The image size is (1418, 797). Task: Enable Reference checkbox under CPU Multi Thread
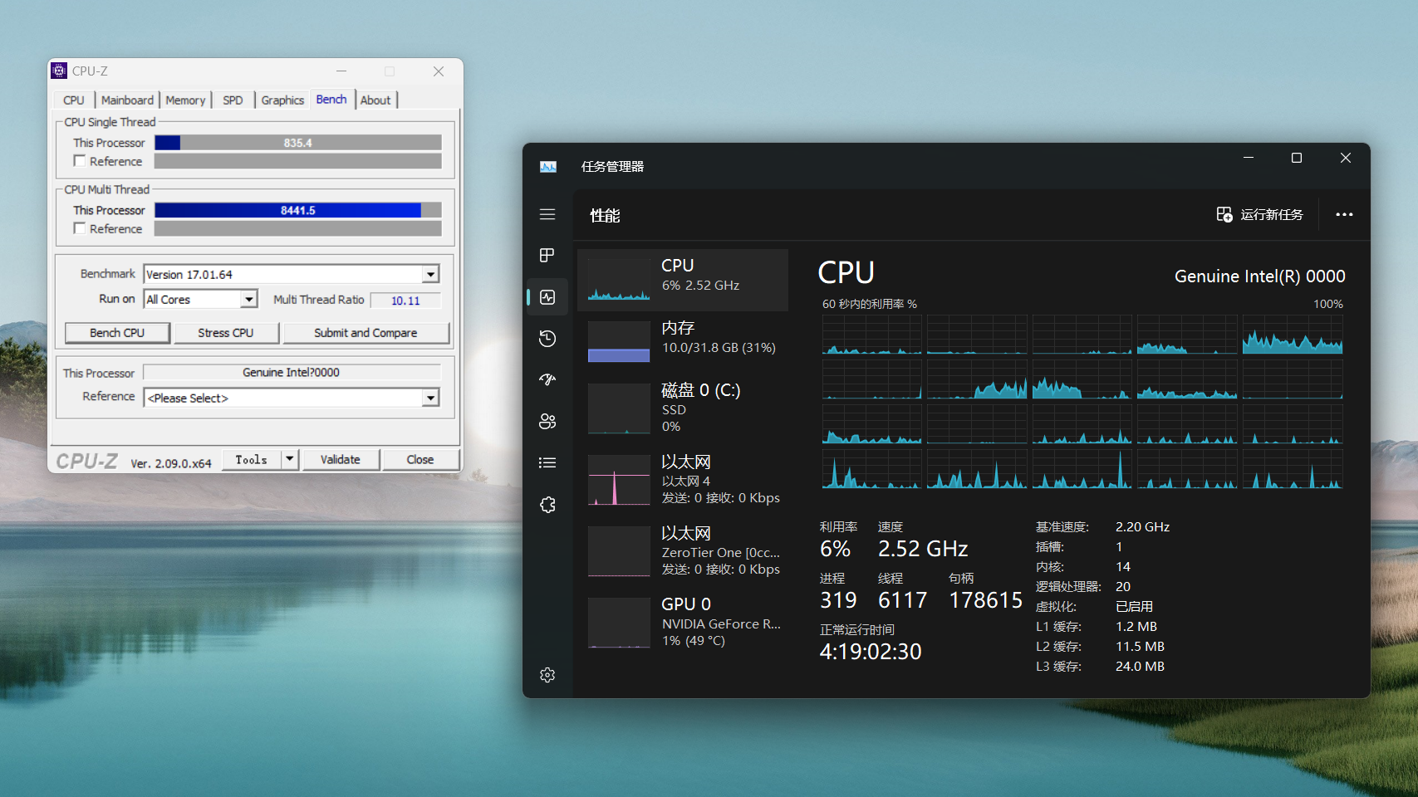click(x=80, y=228)
